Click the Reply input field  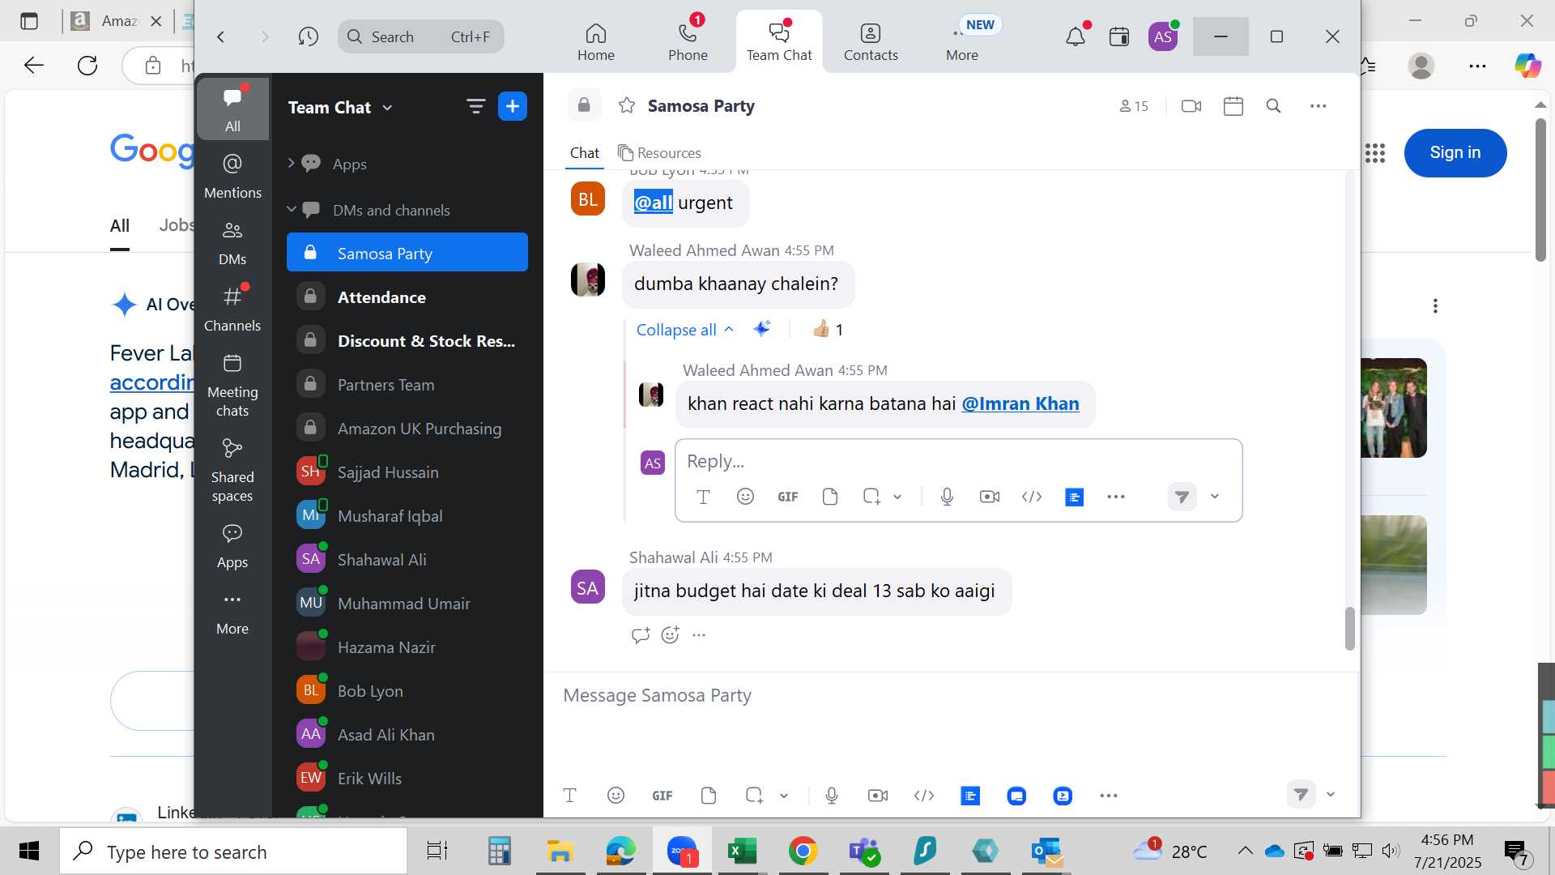point(958,461)
